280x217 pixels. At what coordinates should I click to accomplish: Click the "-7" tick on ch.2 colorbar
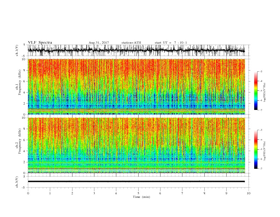tap(261, 169)
